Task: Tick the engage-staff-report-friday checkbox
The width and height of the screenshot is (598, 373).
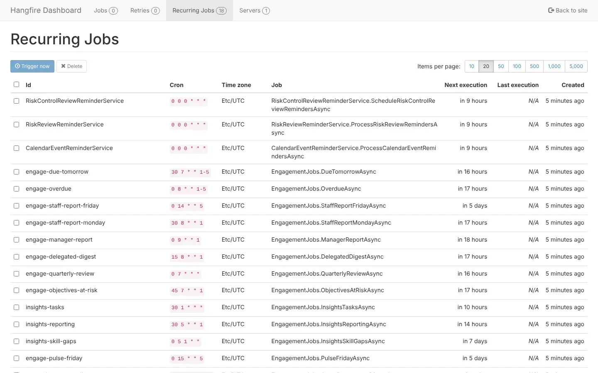Action: click(x=17, y=206)
